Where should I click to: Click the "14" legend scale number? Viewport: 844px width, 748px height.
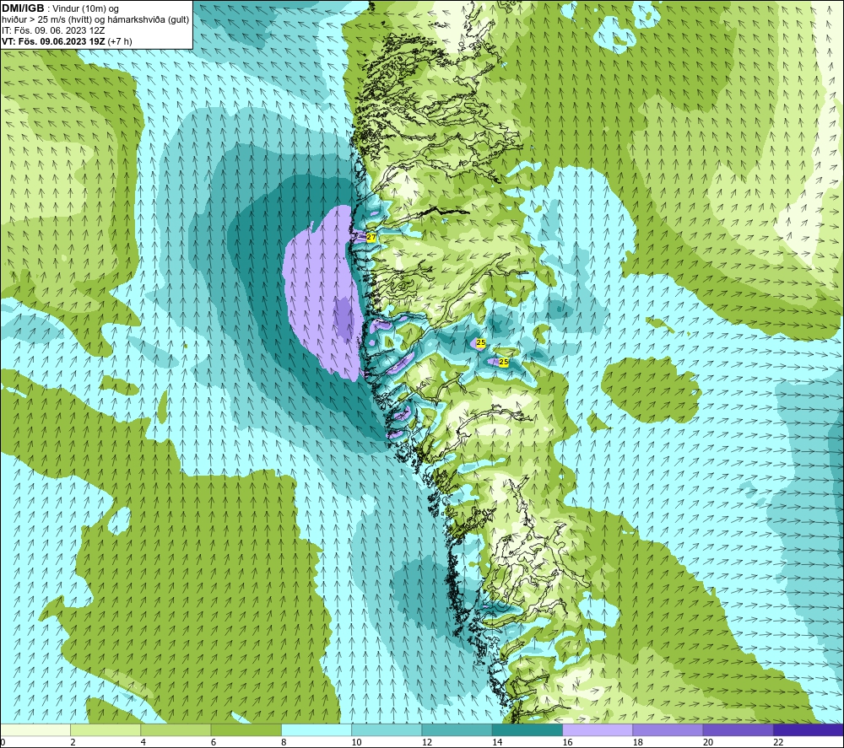pyautogui.click(x=497, y=743)
